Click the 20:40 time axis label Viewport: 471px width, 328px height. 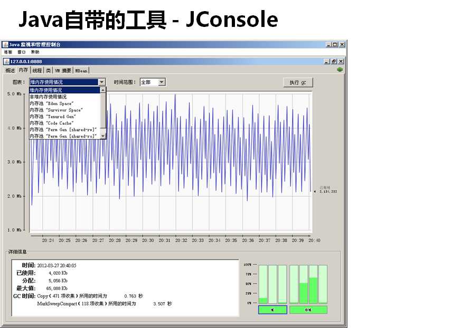coord(314,241)
